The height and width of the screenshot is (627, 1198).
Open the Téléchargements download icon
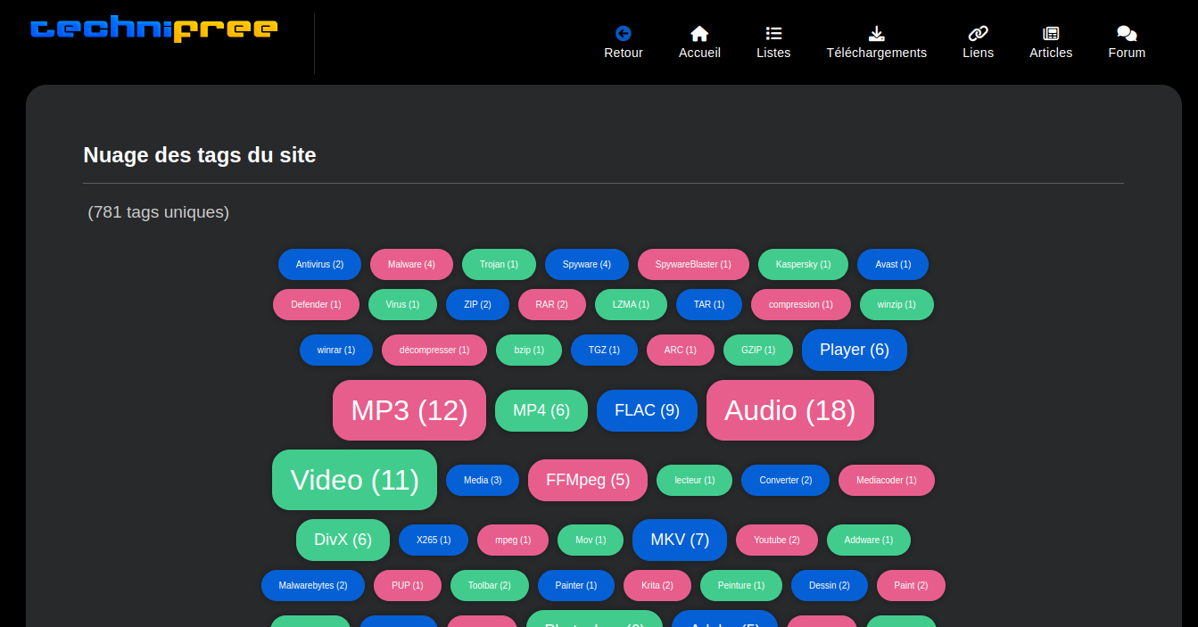(876, 33)
